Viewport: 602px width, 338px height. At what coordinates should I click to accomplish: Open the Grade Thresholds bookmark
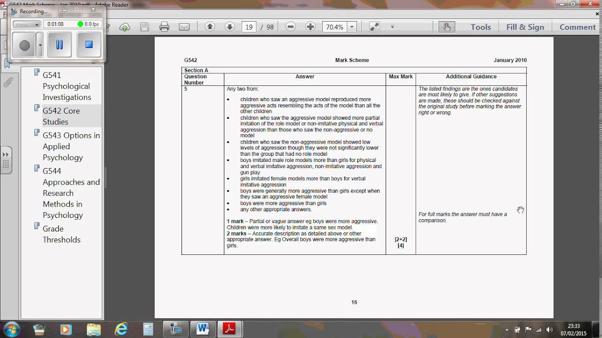[x=62, y=234]
